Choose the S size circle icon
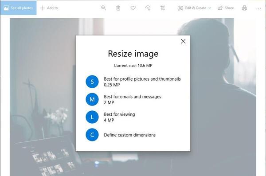This screenshot has height=176, width=266. pyautogui.click(x=92, y=82)
